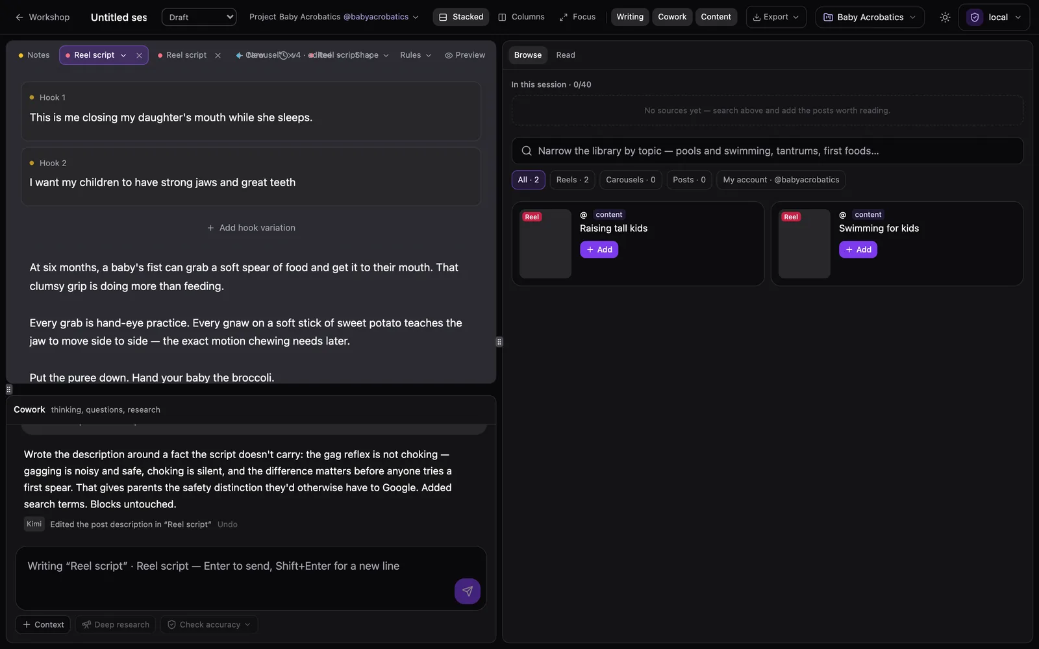Open the Baby Acrobatics workspace dropdown
The height and width of the screenshot is (649, 1039).
point(870,17)
